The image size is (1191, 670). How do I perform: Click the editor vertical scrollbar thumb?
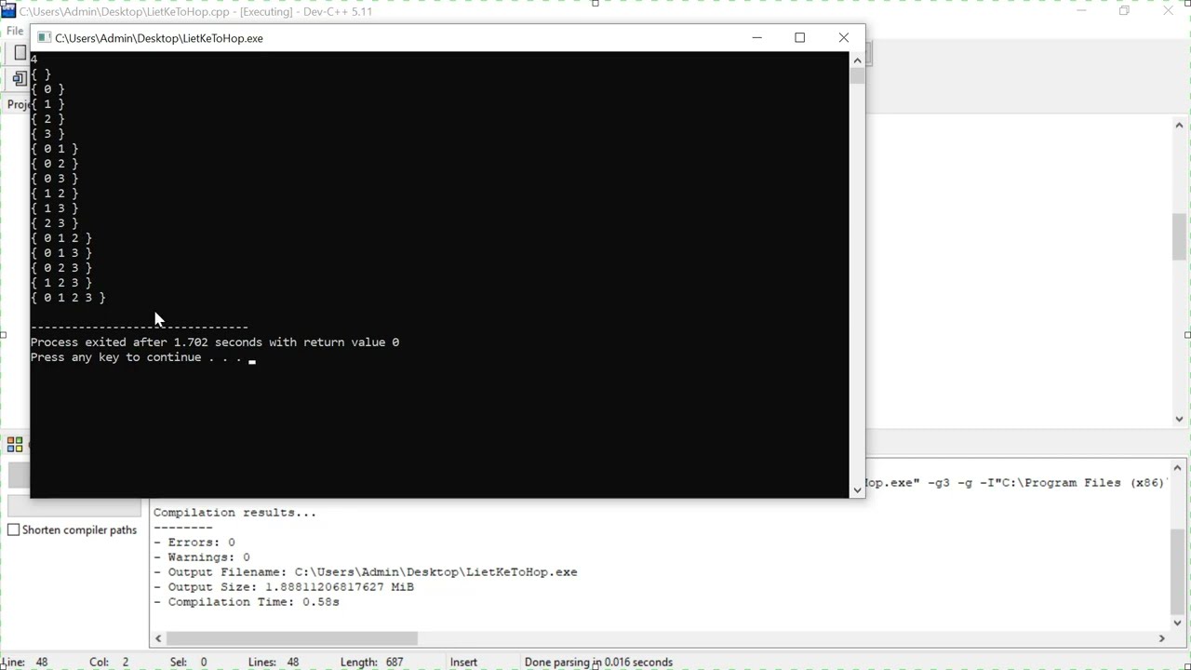tap(1179, 236)
